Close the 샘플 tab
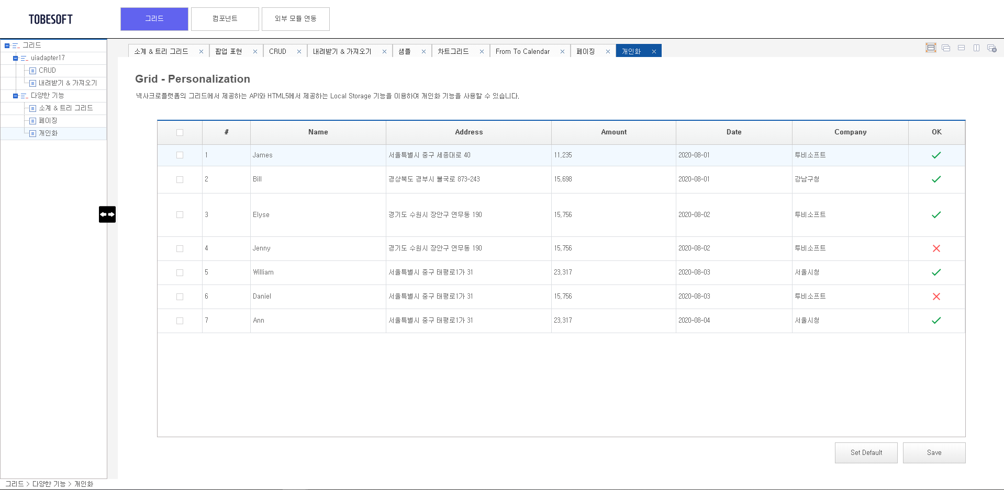 [x=424, y=51]
